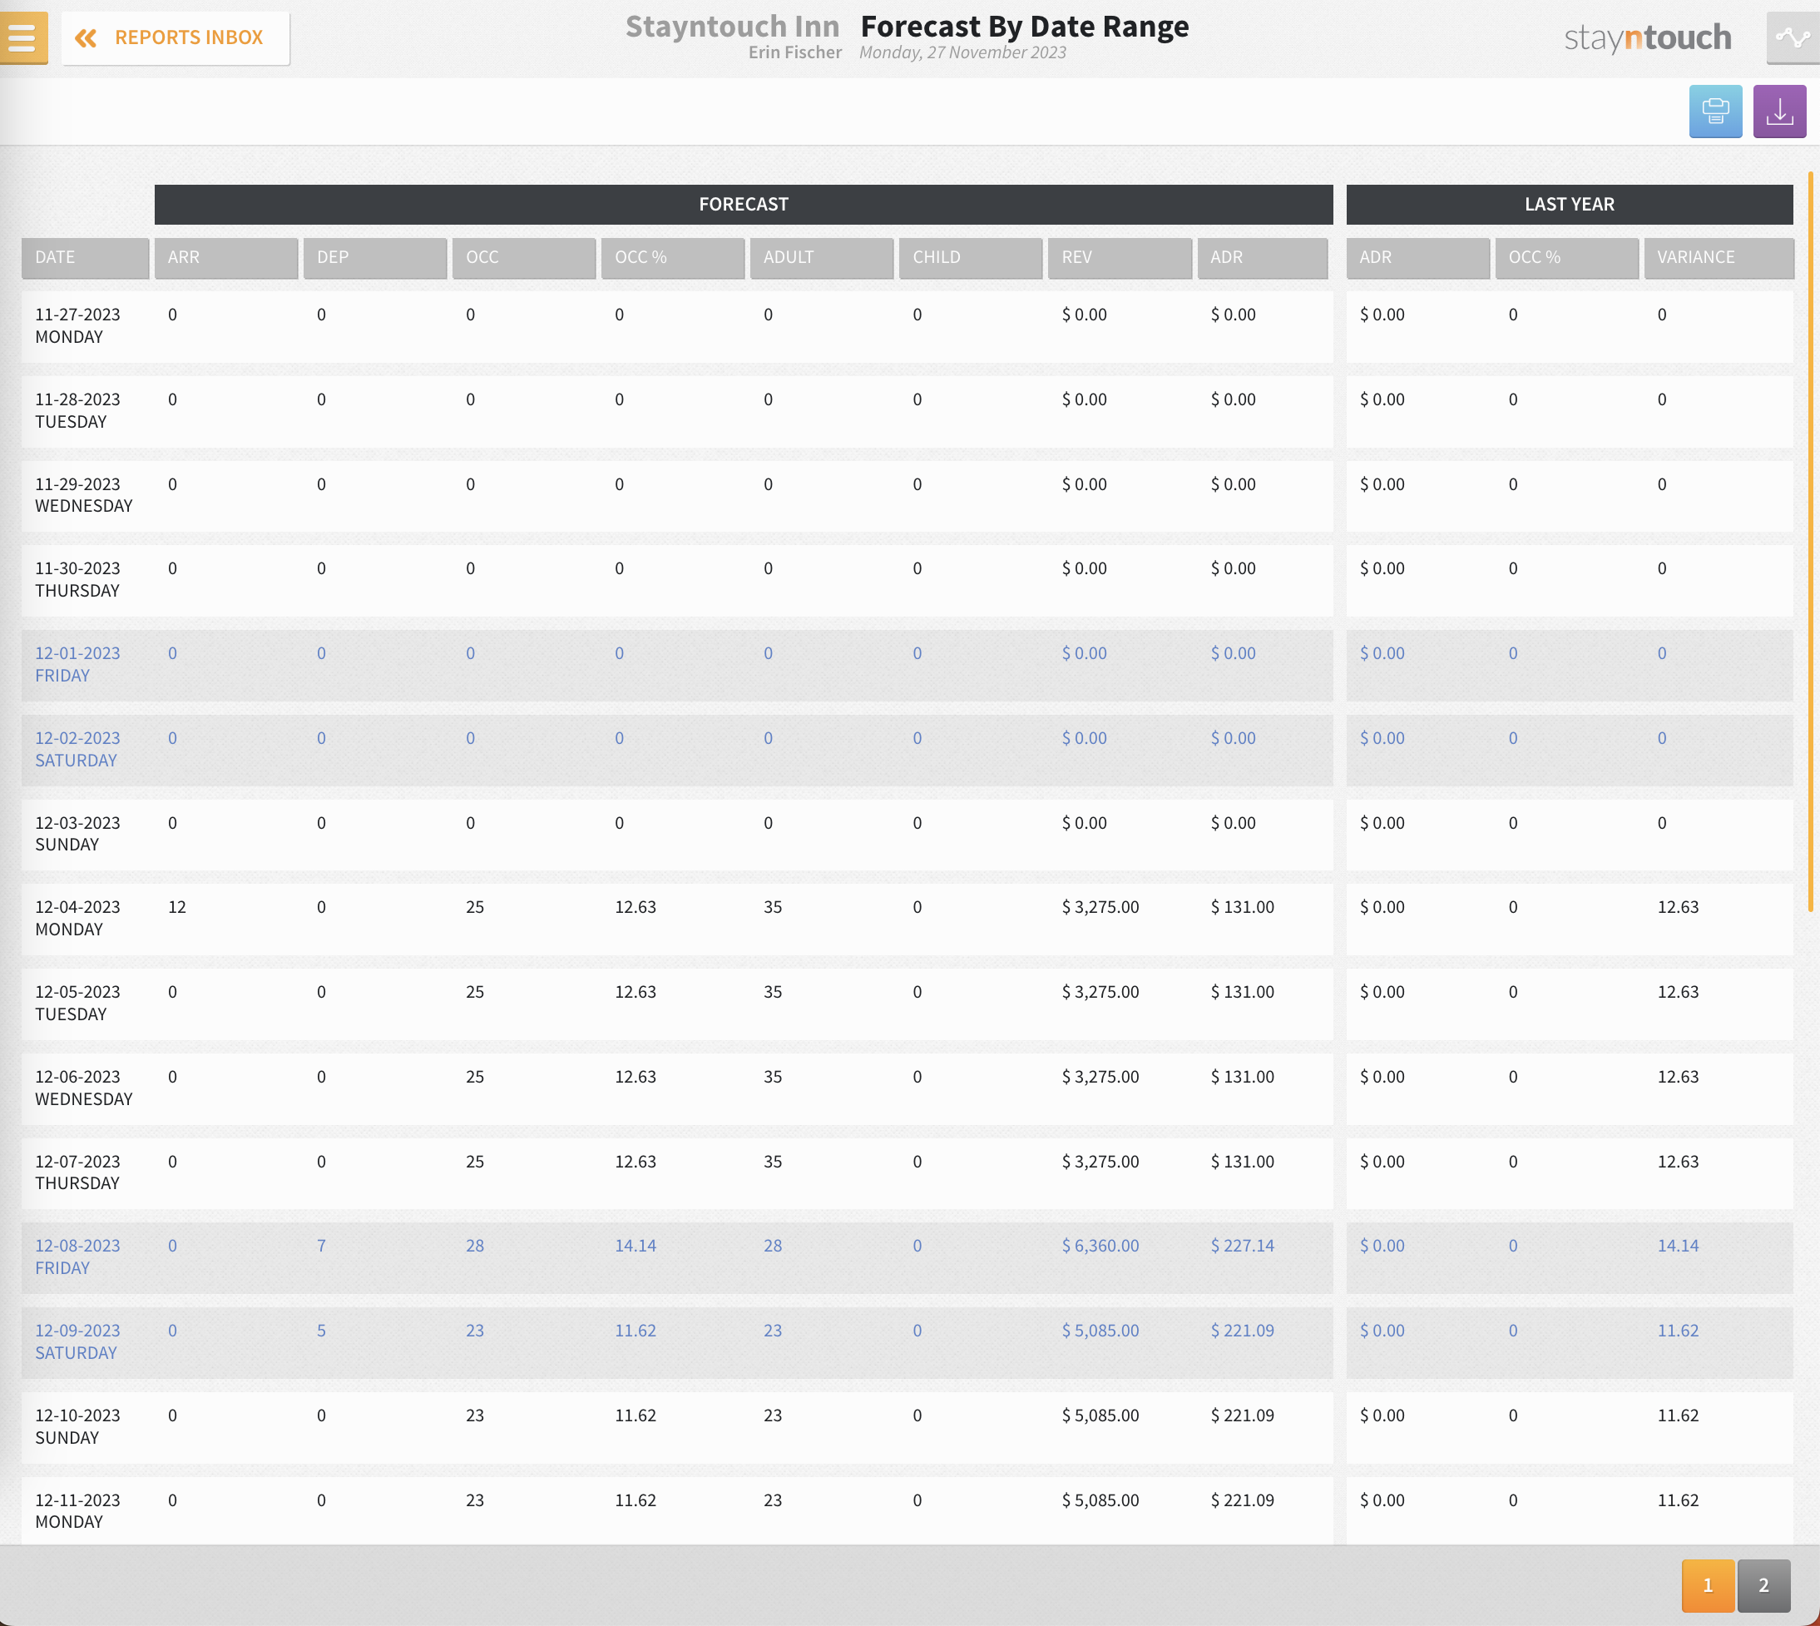
Task: Click the LAST YEAR section header bar
Action: (1569, 204)
